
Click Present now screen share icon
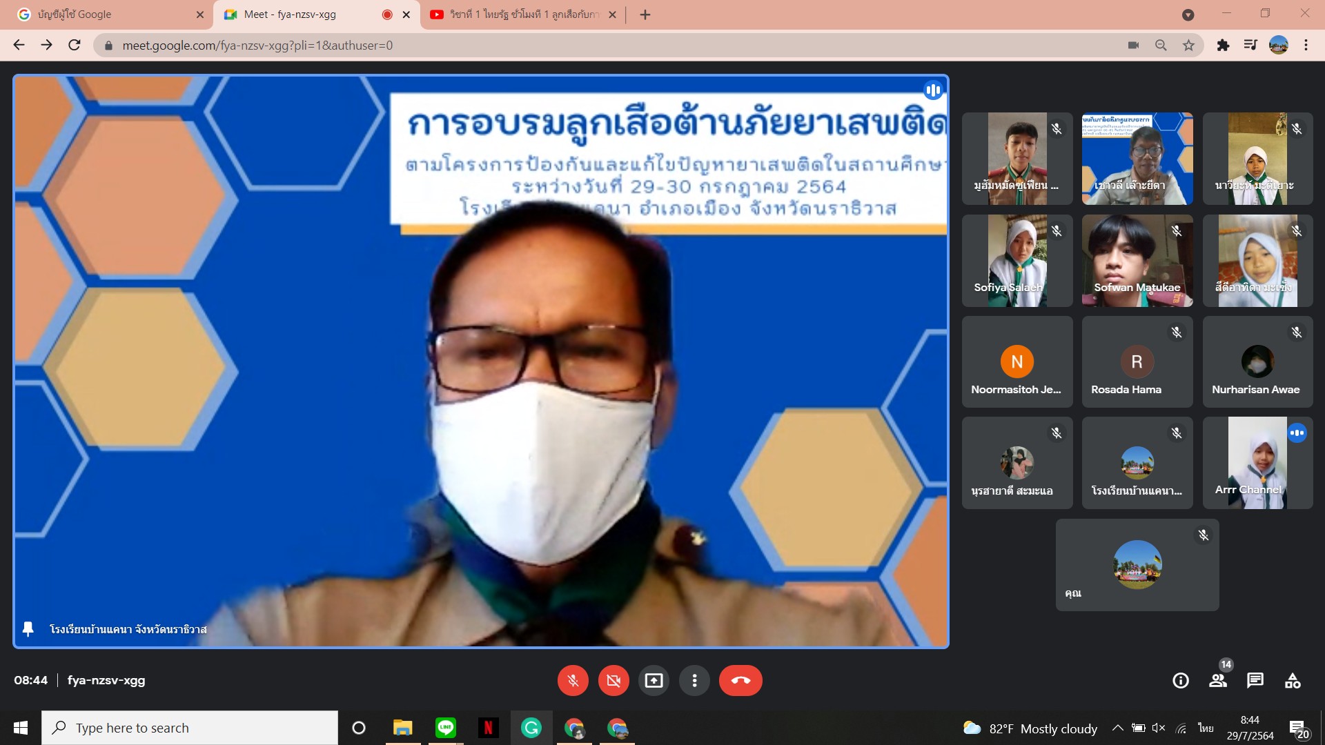tap(654, 681)
